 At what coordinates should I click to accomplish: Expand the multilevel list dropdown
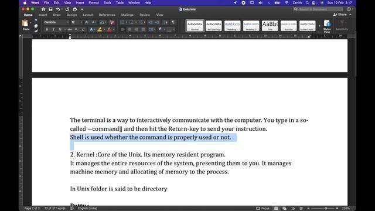[145, 22]
